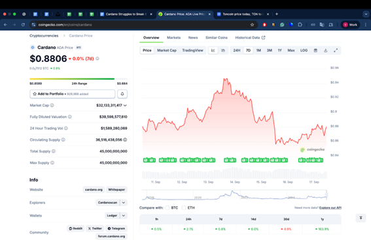371x240 pixels.
Task: Open the tab search dropdown in Chrome
Action: click(366, 14)
